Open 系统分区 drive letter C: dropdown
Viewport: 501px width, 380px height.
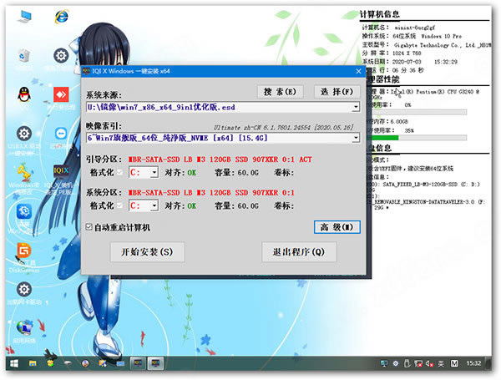[154, 205]
